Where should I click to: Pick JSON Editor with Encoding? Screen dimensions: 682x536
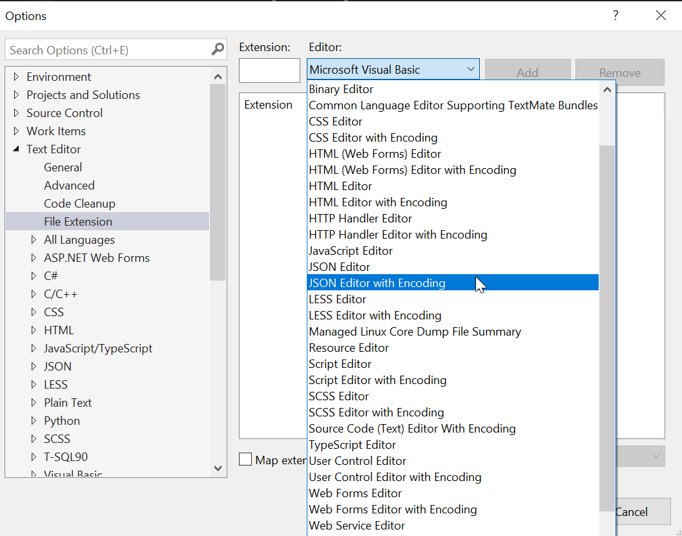tap(453, 283)
